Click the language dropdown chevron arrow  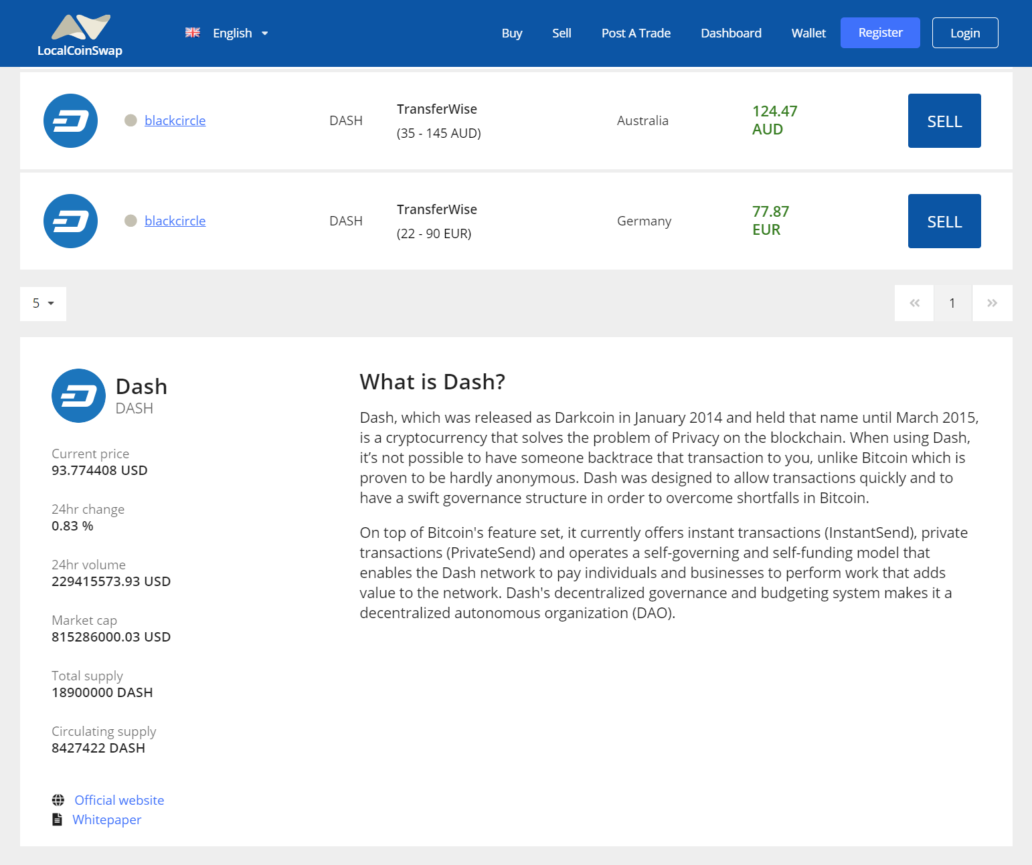click(x=264, y=33)
